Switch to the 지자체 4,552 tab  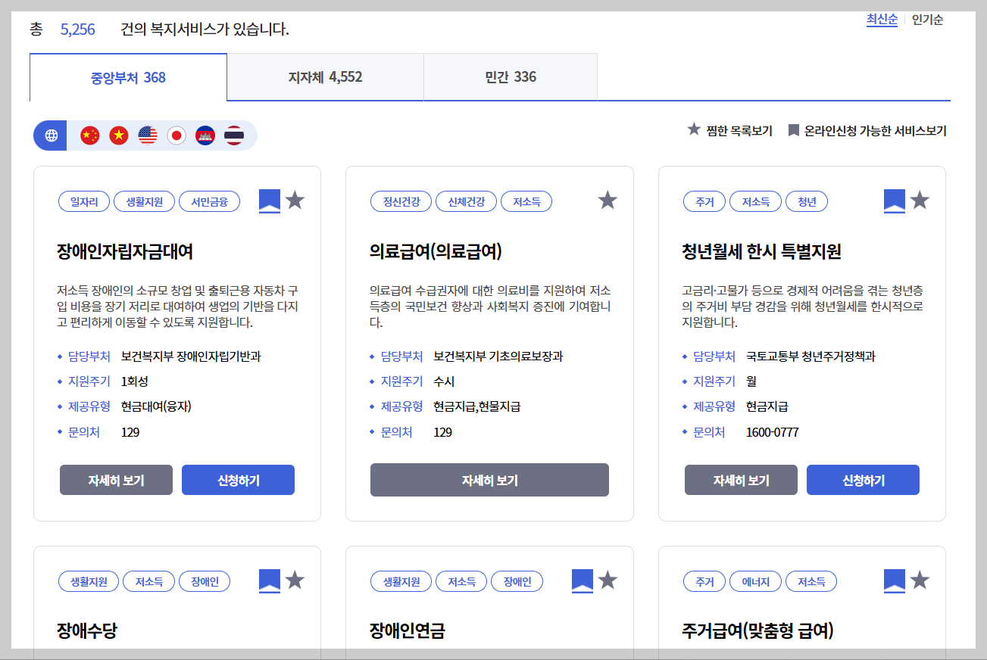click(x=325, y=77)
